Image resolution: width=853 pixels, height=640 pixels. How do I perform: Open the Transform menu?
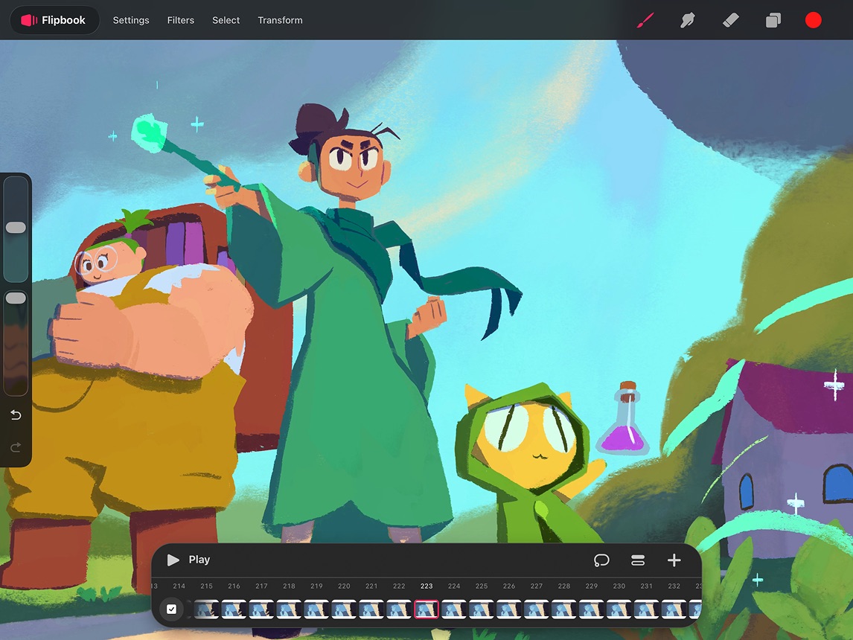[x=280, y=20]
